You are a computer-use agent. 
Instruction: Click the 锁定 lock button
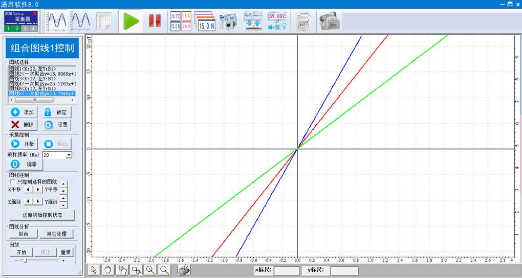[x=56, y=112]
